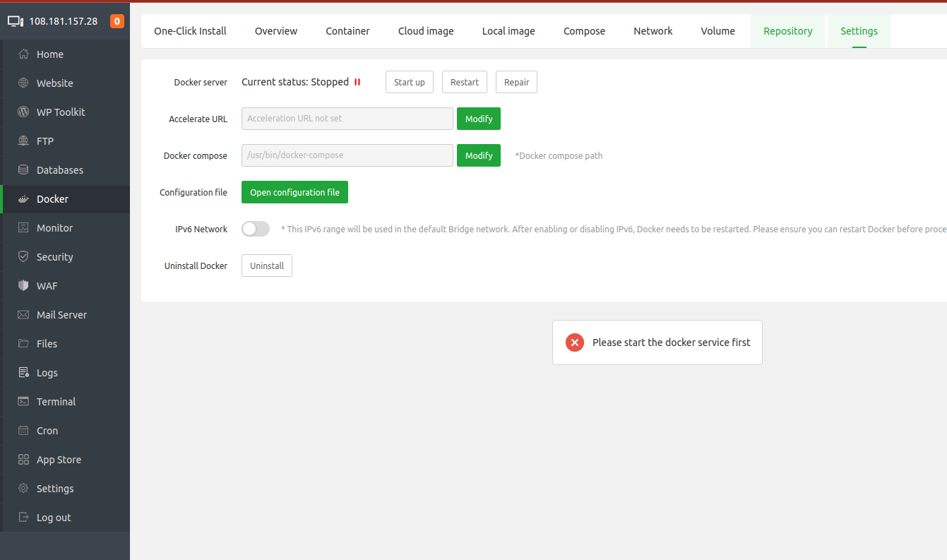This screenshot has width=947, height=560.
Task: Click the orange notification badge showing 0
Action: point(117,21)
